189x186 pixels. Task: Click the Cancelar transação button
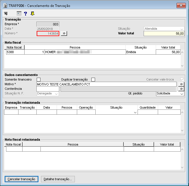pos(21,179)
